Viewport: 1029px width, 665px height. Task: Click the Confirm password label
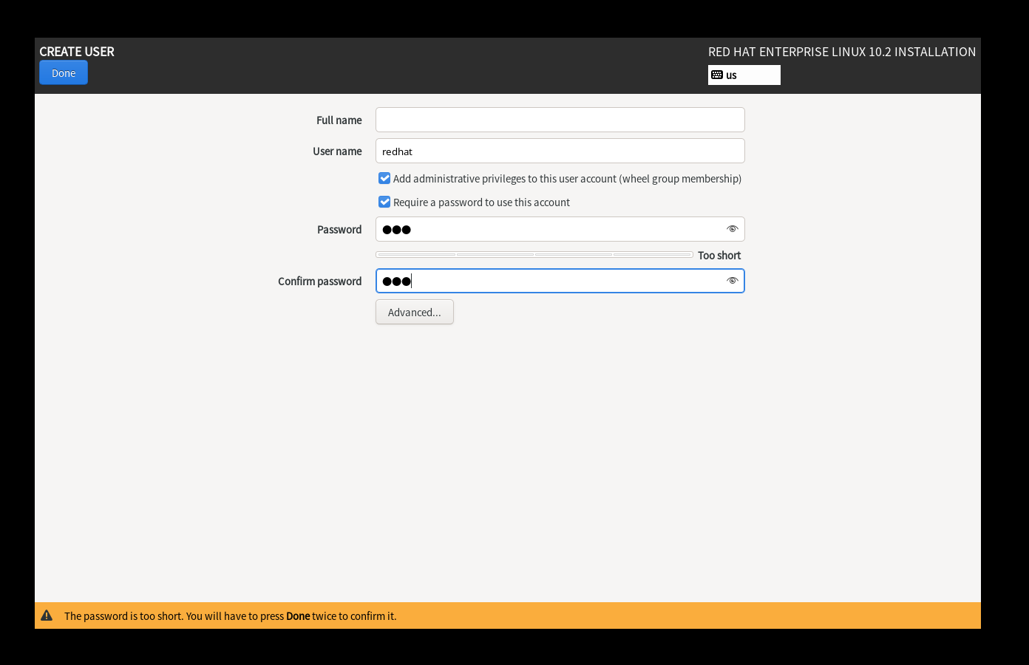(x=320, y=282)
